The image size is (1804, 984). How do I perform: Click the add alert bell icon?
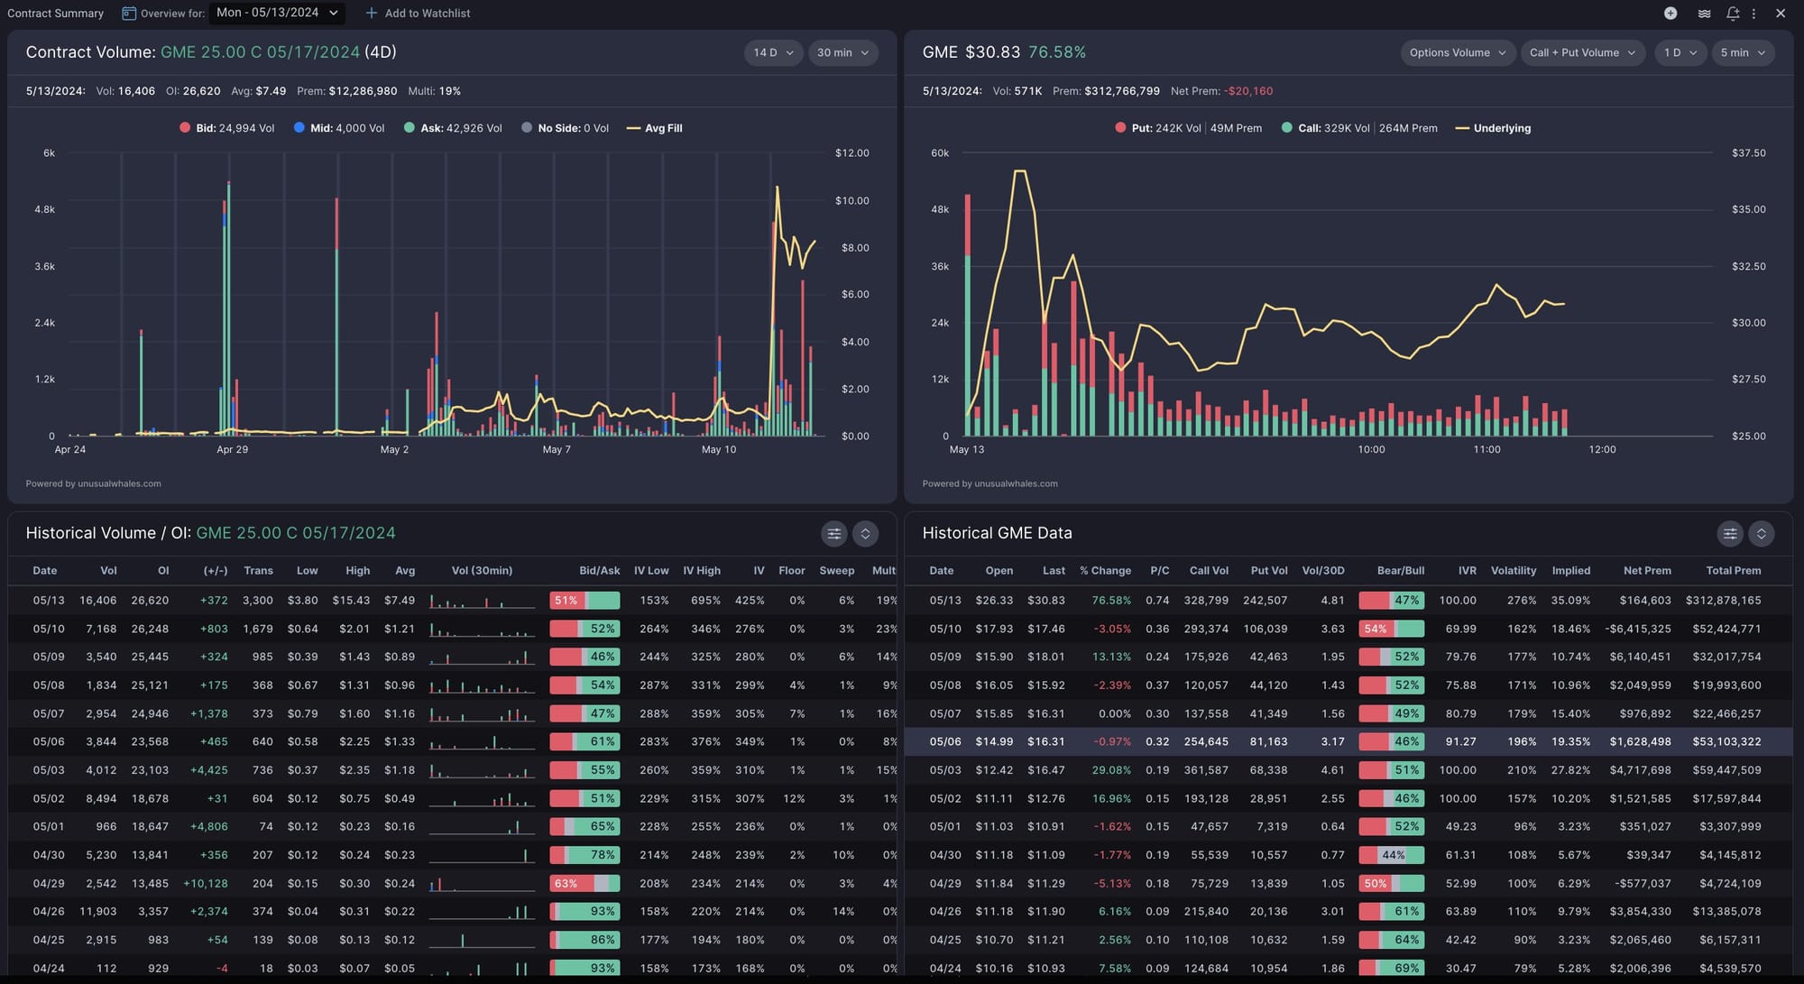(1732, 14)
